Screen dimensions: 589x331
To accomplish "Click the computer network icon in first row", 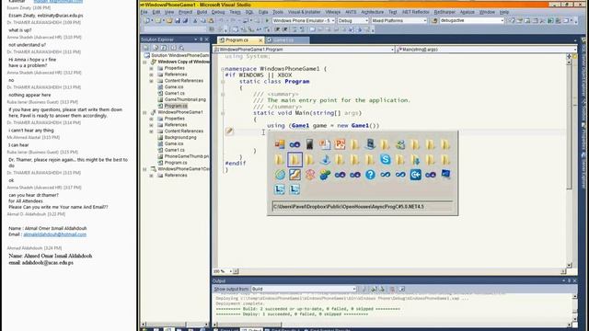I will click(x=370, y=144).
